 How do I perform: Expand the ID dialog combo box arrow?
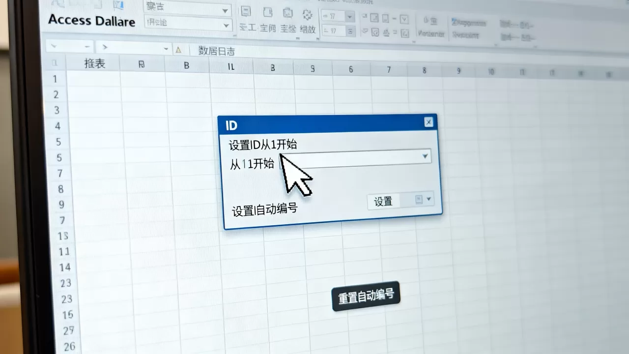[x=425, y=156]
